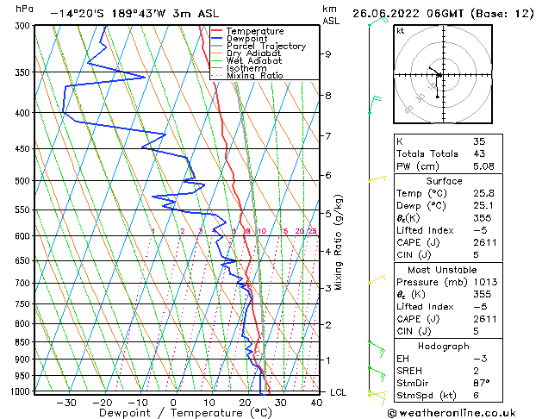Screen dimensions: 542x419
Task: Click the green wind barb at 850 hPa
Action: [377, 348]
